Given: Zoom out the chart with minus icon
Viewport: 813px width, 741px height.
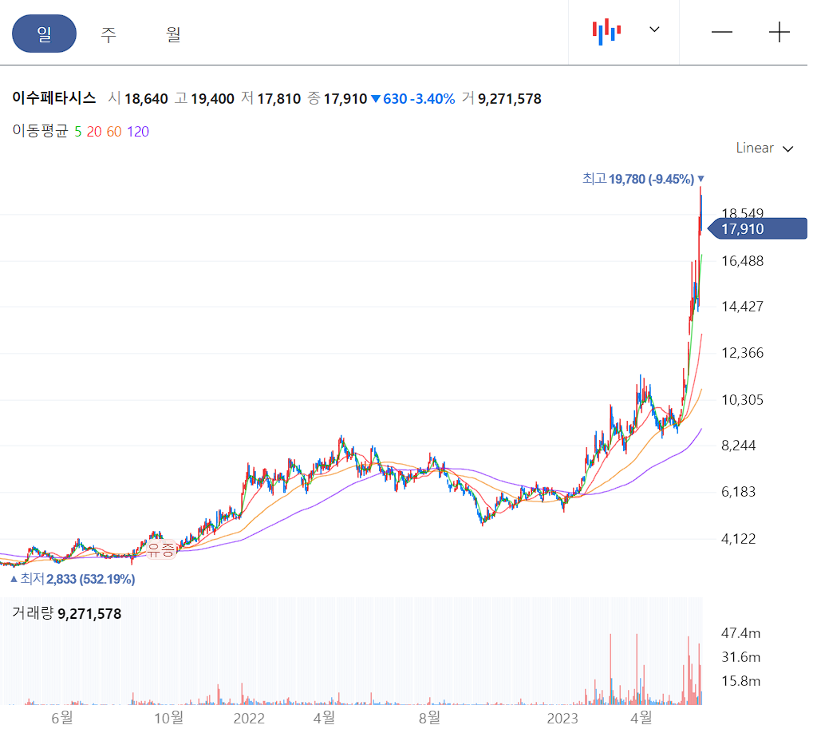Looking at the screenshot, I should click(722, 32).
